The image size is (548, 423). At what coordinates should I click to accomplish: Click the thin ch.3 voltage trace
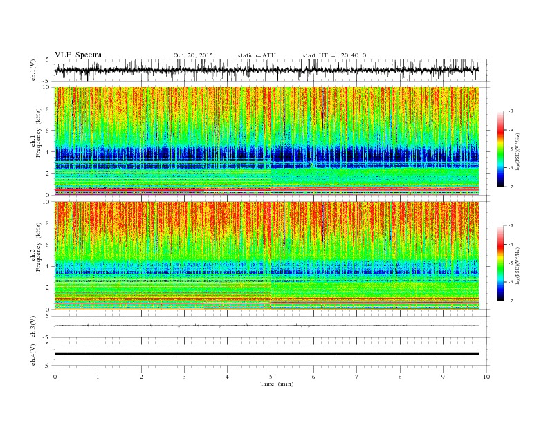[x=266, y=326]
